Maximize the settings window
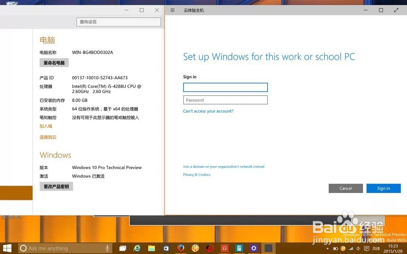 tap(142, 10)
